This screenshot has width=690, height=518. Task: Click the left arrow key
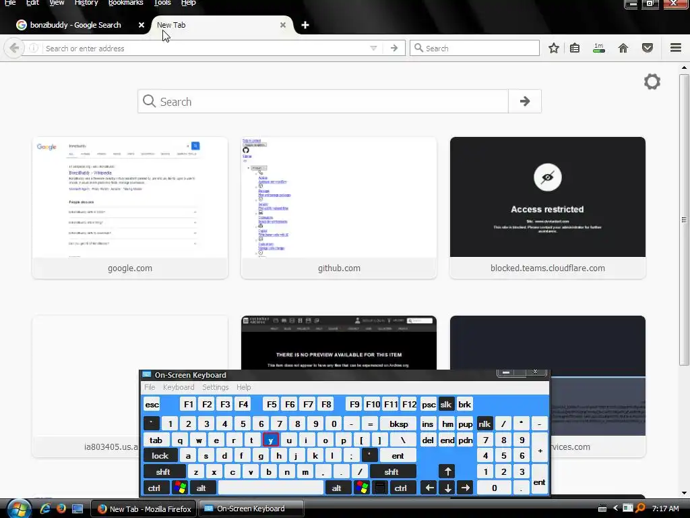click(x=429, y=488)
